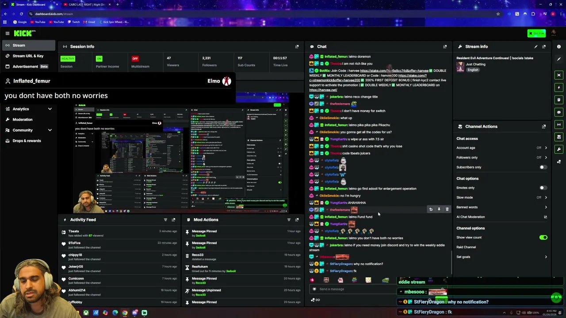Image resolution: width=566 pixels, height=318 pixels.
Task: Pop out the Channel Actions panel
Action: click(x=544, y=126)
